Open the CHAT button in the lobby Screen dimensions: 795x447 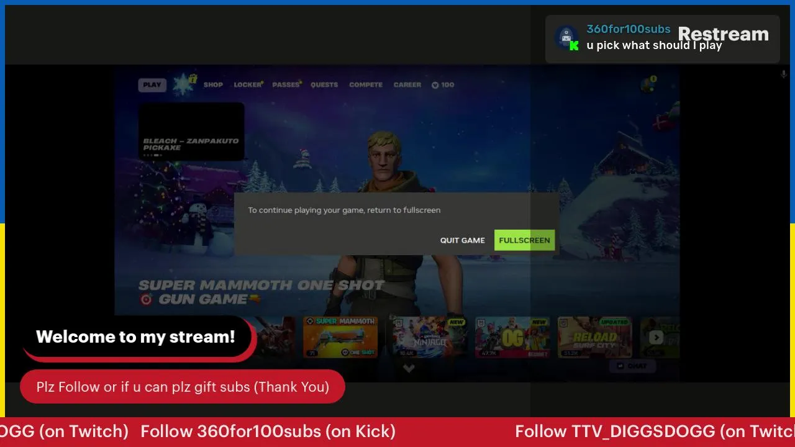click(x=632, y=366)
